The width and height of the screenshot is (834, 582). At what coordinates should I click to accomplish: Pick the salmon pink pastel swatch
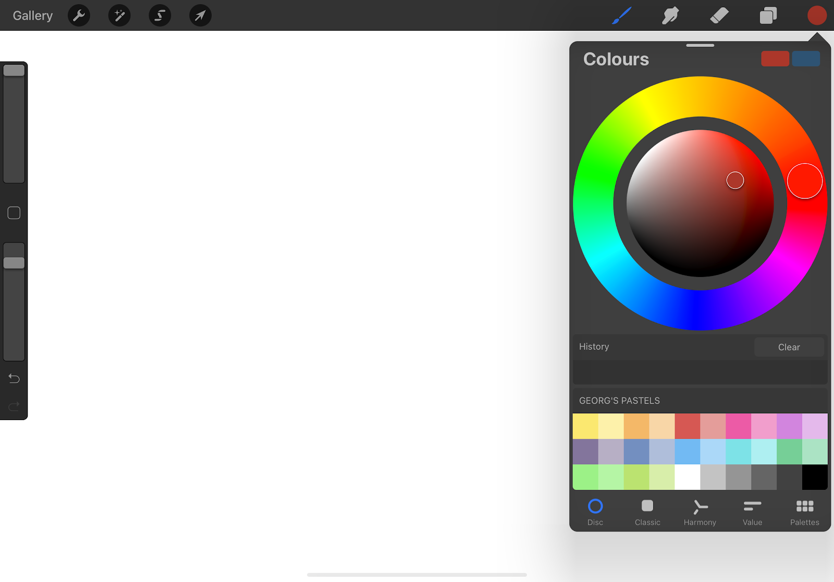[x=713, y=426]
